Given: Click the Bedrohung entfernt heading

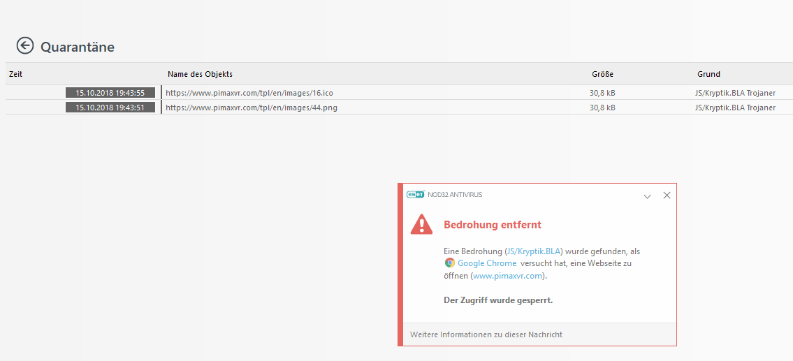Looking at the screenshot, I should coord(493,224).
